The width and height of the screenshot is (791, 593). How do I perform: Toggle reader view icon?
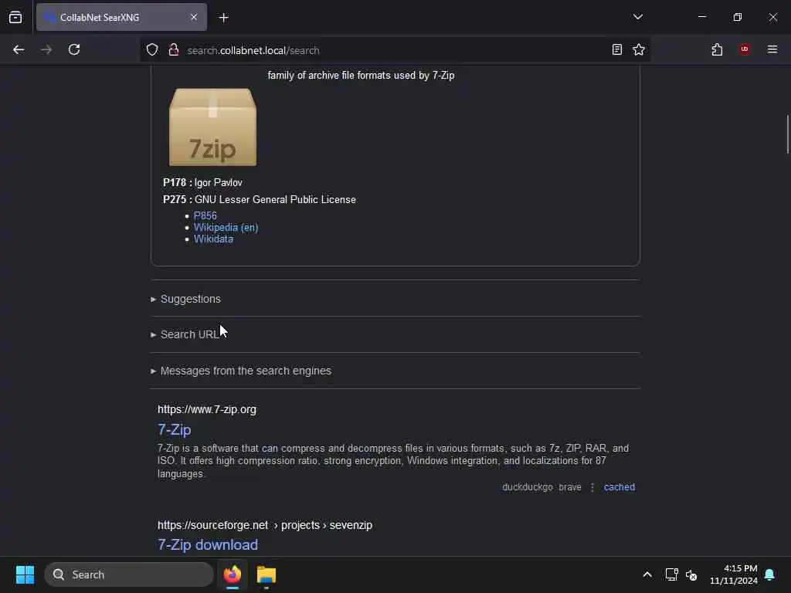616,49
